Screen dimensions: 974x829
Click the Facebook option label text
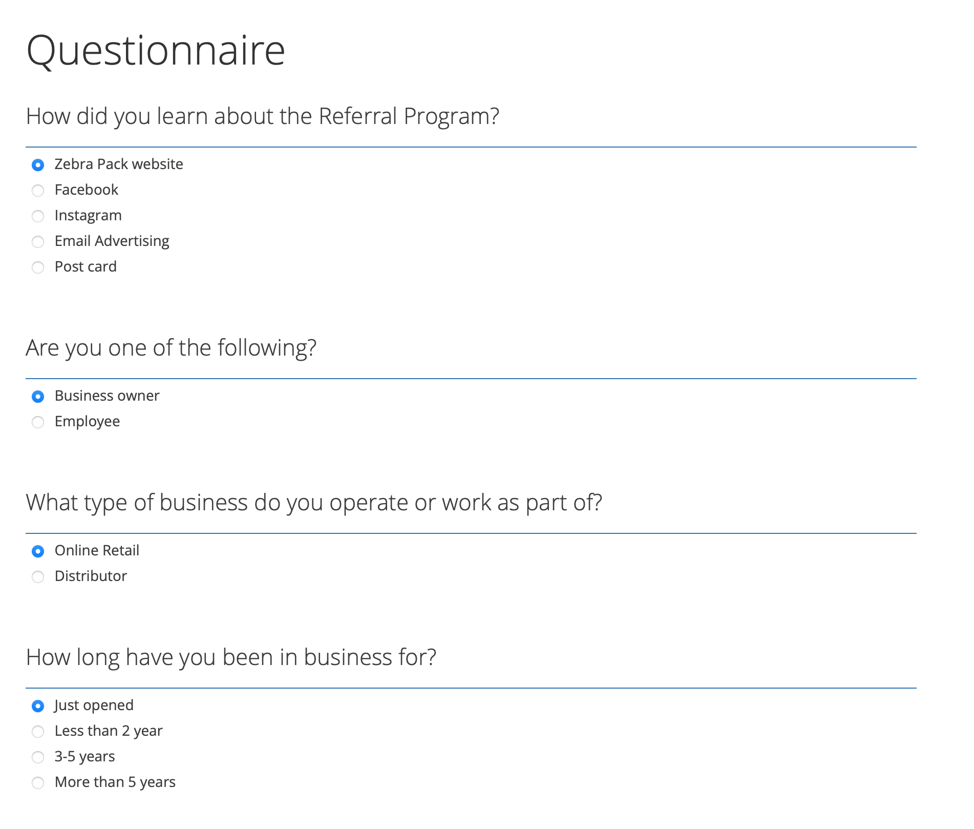point(86,190)
